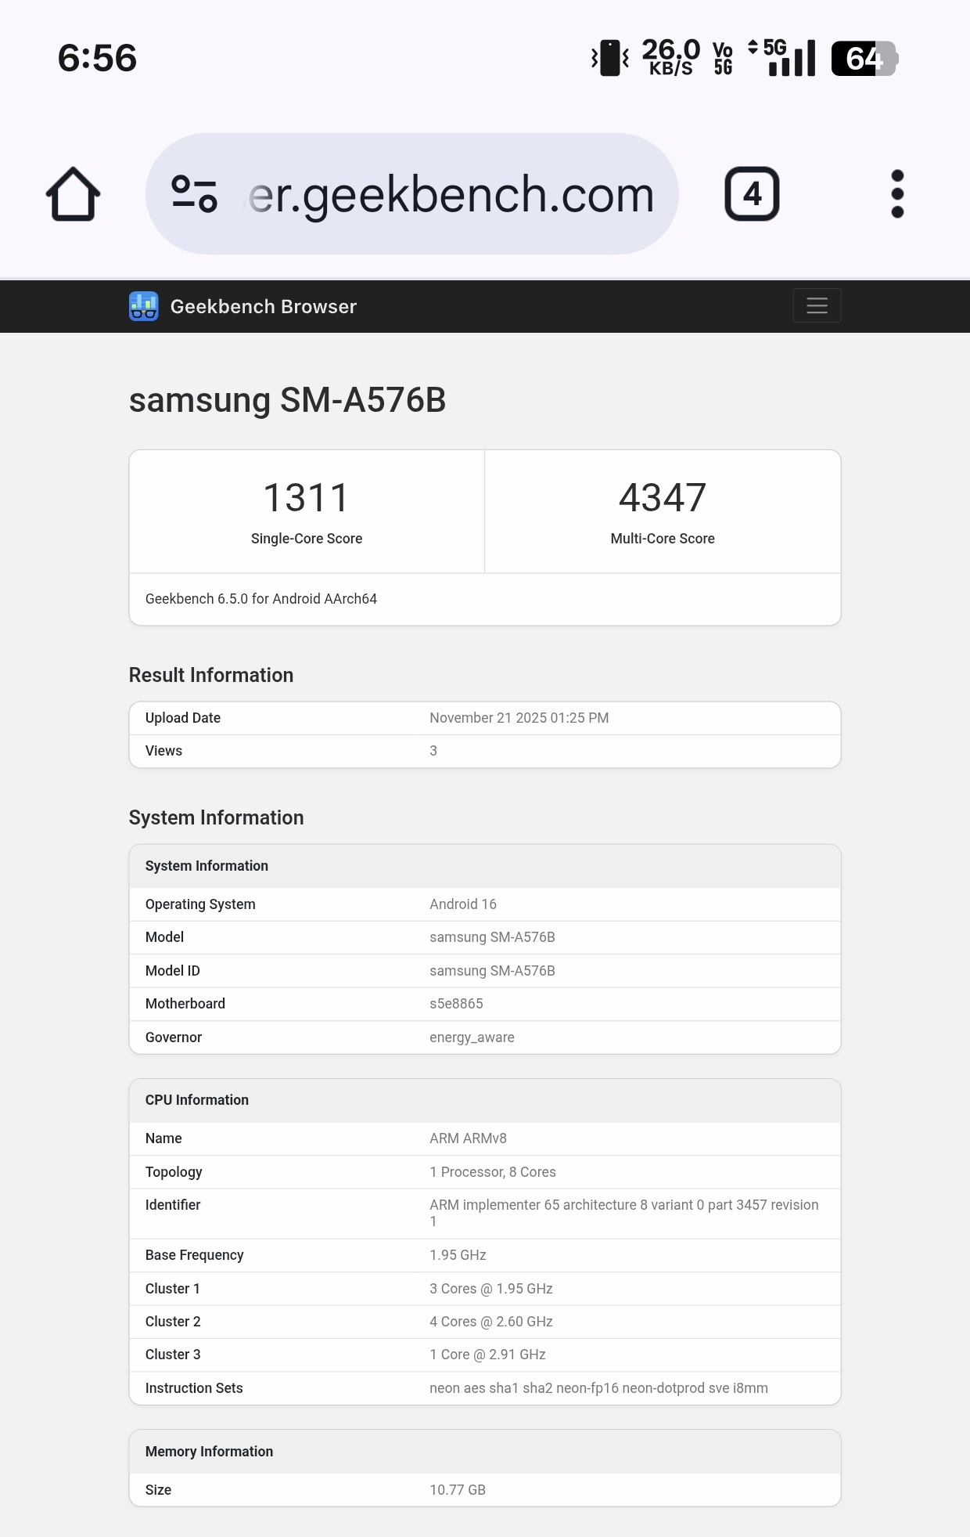970x1537 pixels.
Task: Click the Governor row label
Action: [174, 1037]
